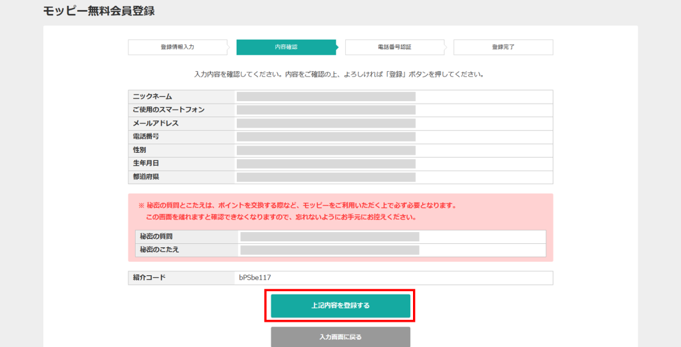Click the メールアドレス field label
This screenshot has height=347, width=681.
click(156, 124)
